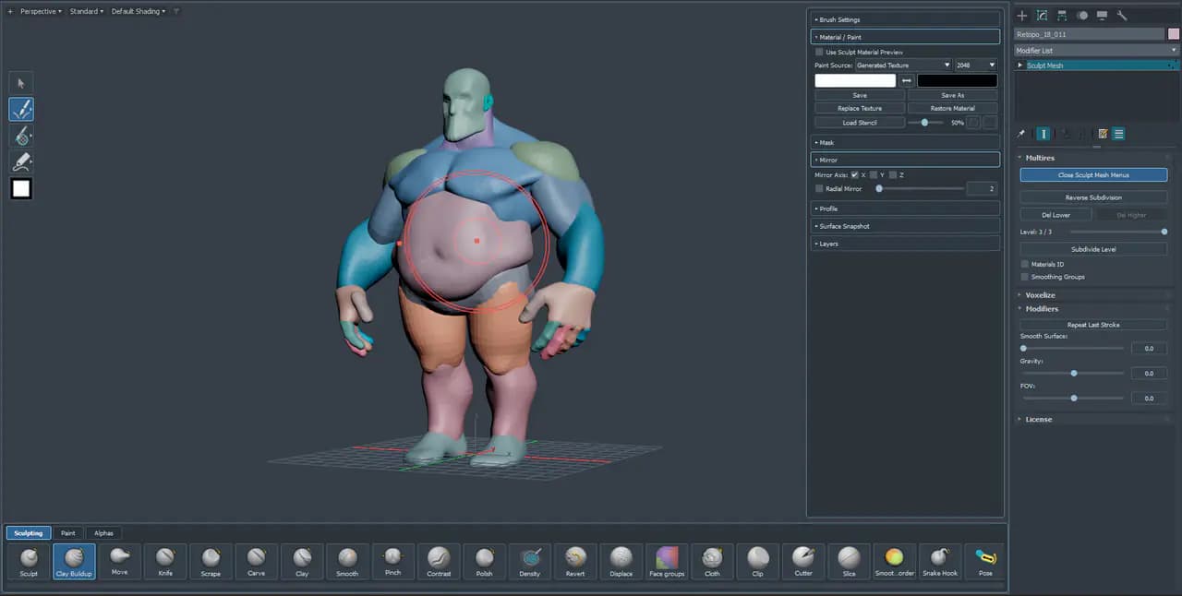1182x596 pixels.
Task: Click the pin stack icon
Action: [x=1021, y=134]
